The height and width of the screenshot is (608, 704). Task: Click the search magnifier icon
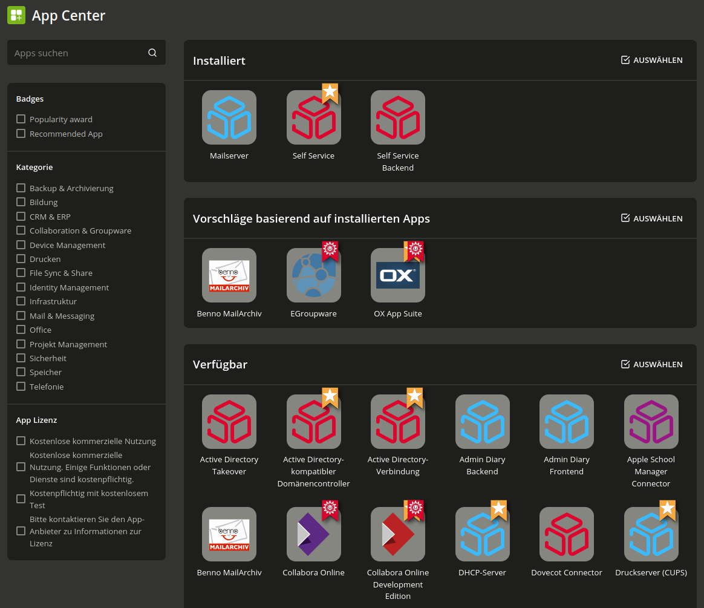(x=152, y=53)
